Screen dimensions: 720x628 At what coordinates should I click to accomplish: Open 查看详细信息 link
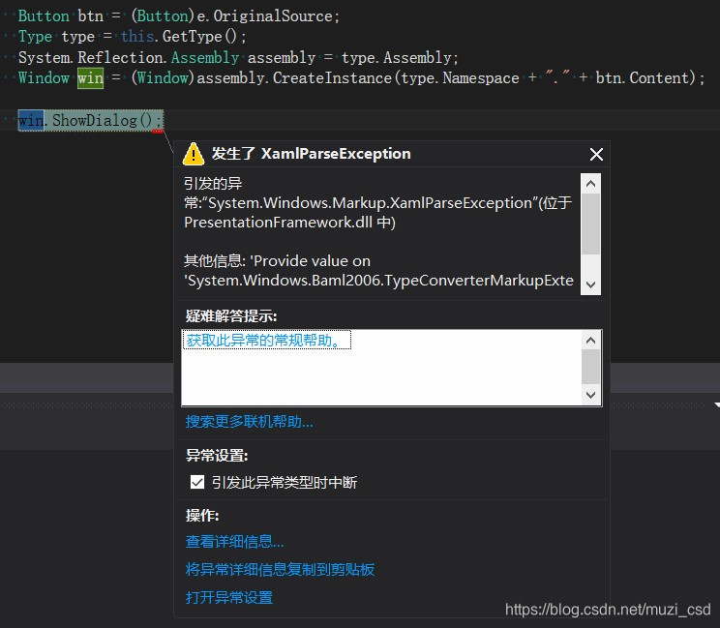click(x=234, y=541)
